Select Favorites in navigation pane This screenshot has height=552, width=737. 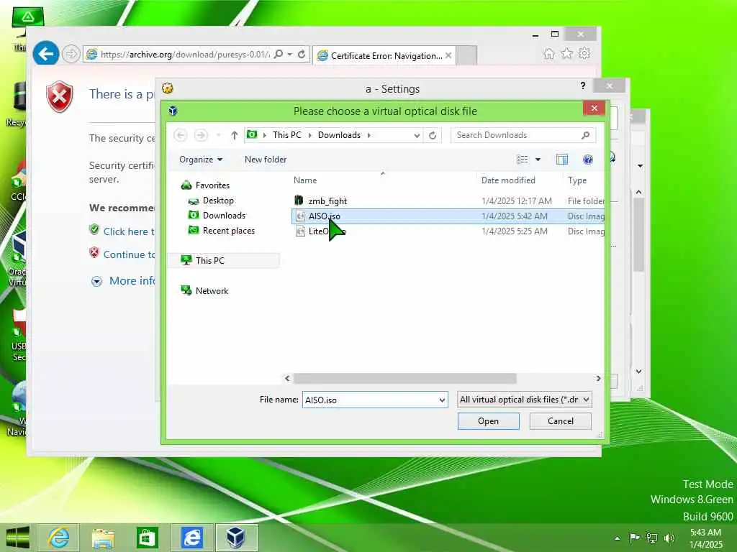(212, 185)
